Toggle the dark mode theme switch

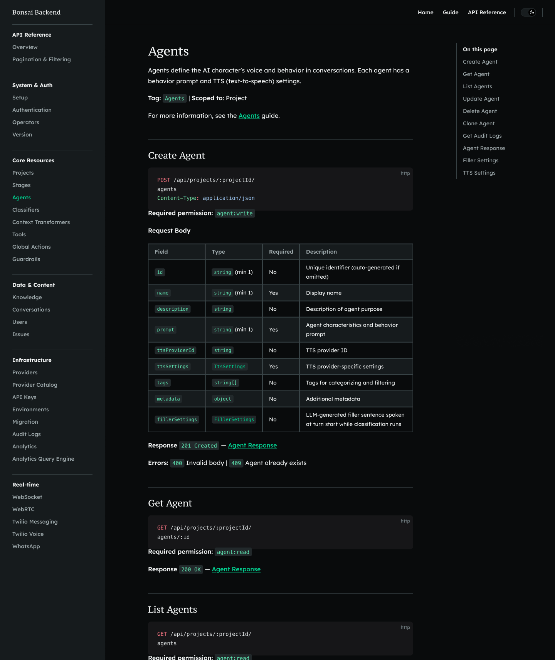point(528,12)
